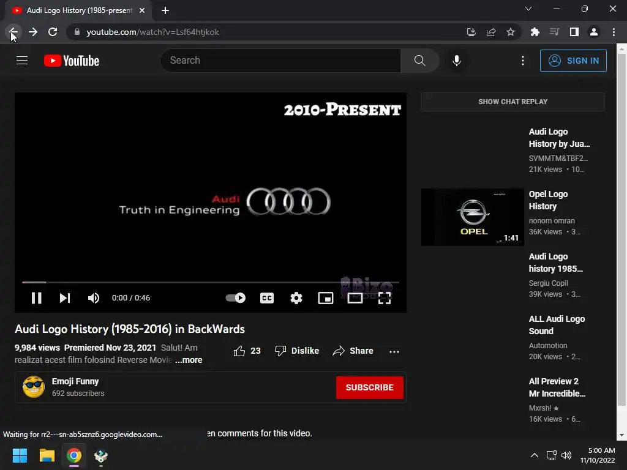Seek on the video progress bar

(211, 282)
